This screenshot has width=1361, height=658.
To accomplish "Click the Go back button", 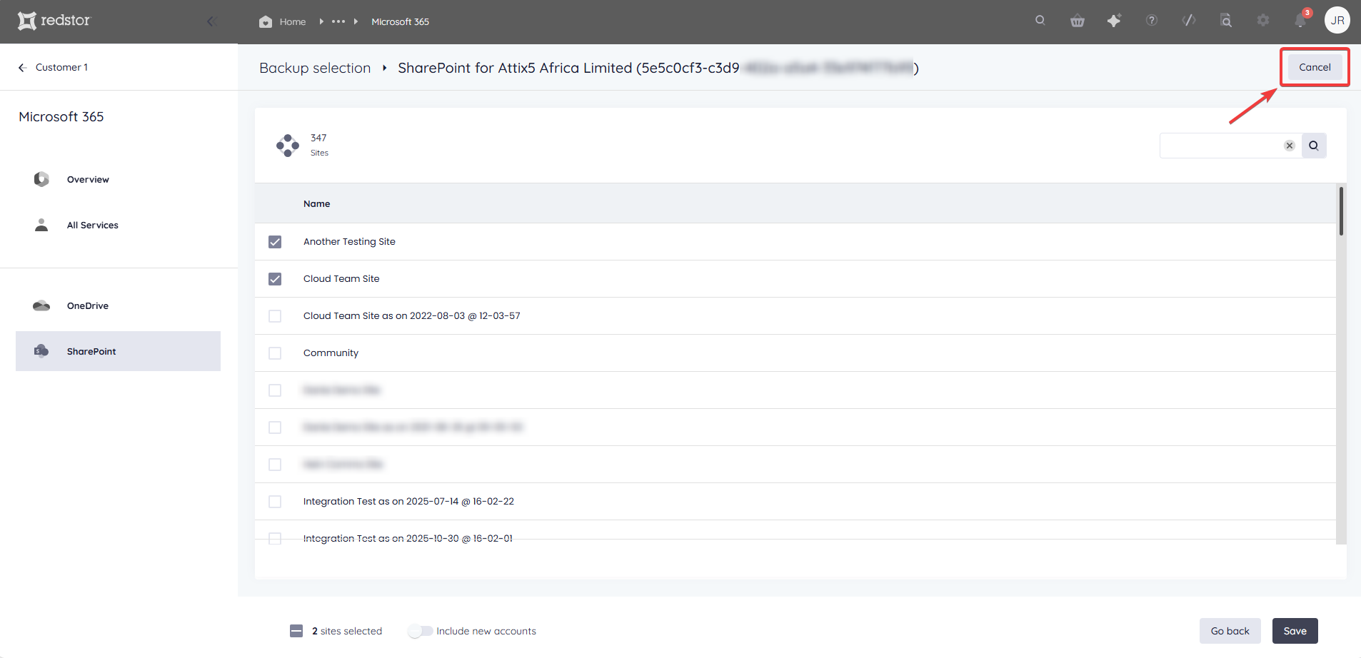I will tap(1230, 631).
